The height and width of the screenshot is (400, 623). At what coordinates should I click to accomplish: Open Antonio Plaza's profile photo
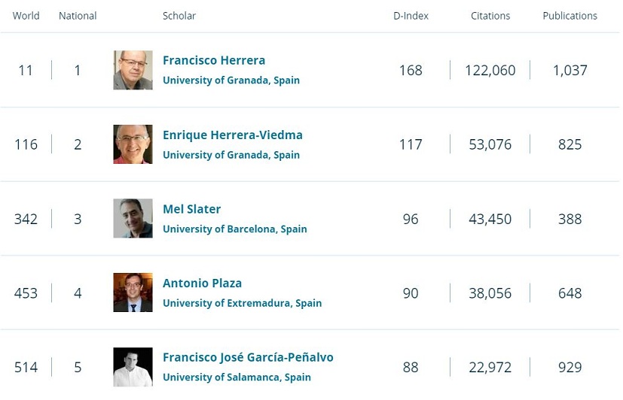point(133,292)
